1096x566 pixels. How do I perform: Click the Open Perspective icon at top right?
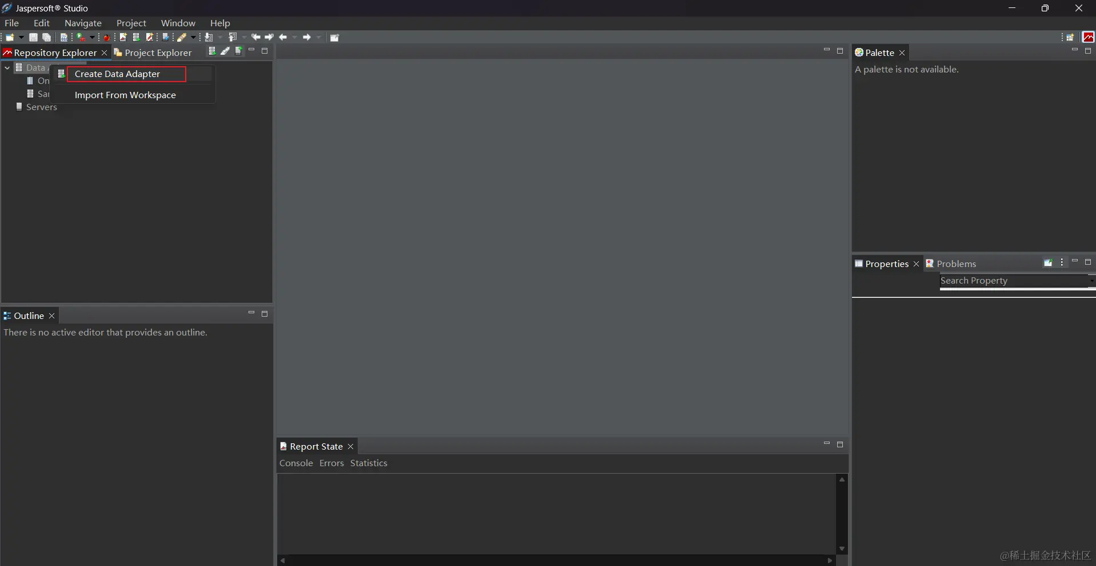coord(1070,38)
